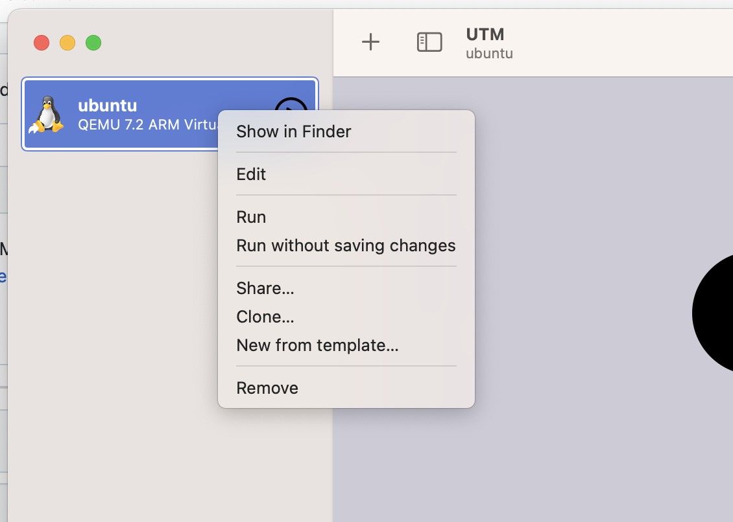The image size is (733, 522).
Task: Select New from template in the menu
Action: 318,345
